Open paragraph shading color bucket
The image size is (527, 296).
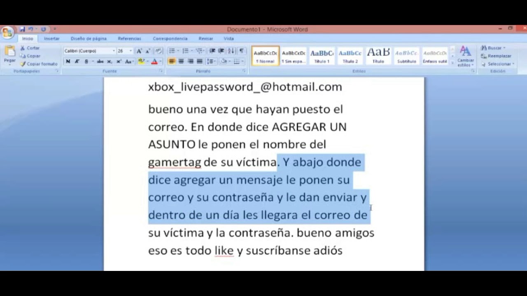(x=224, y=61)
